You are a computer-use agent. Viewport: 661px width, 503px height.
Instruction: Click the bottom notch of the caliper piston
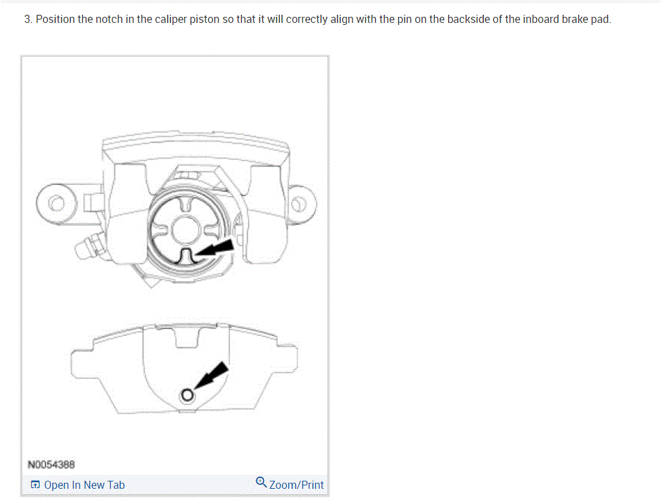coord(186,256)
